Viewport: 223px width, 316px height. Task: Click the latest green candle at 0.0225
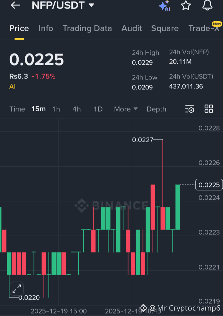(177, 207)
